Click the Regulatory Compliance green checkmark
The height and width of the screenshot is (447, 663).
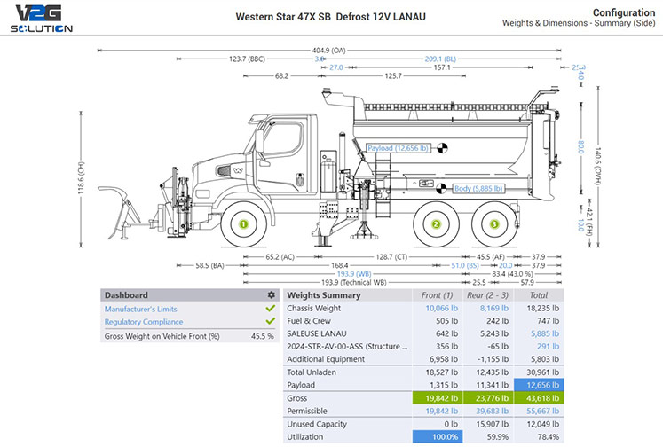[x=270, y=322]
